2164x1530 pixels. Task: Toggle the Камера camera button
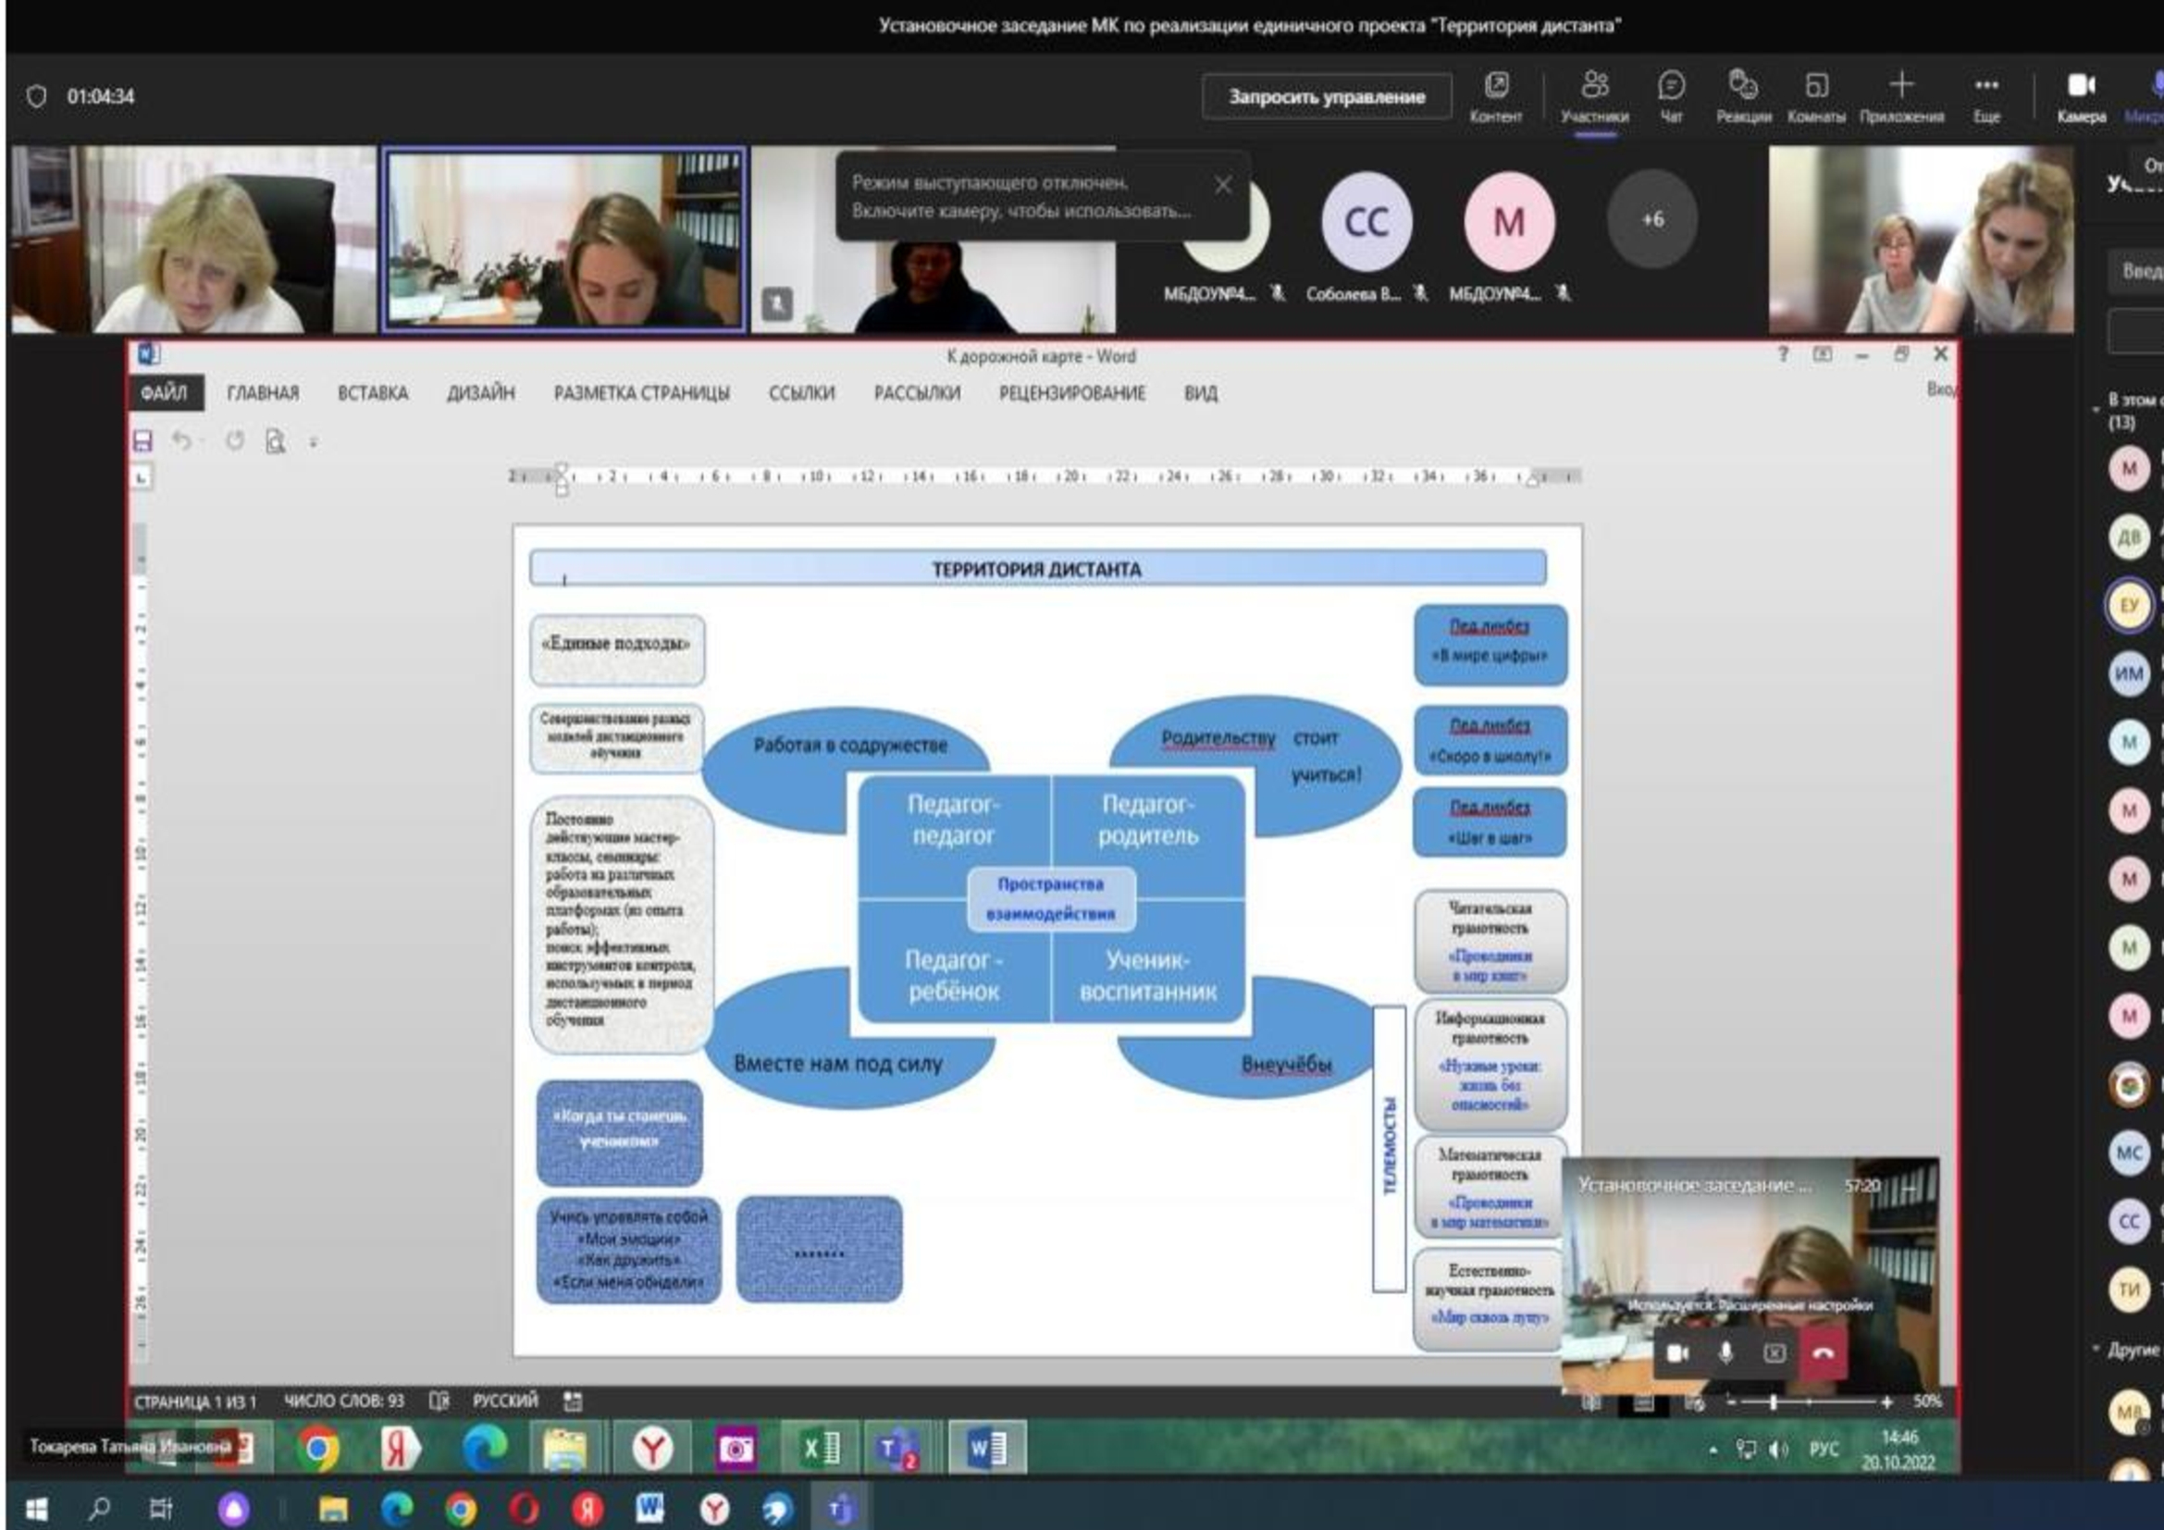pos(2081,97)
